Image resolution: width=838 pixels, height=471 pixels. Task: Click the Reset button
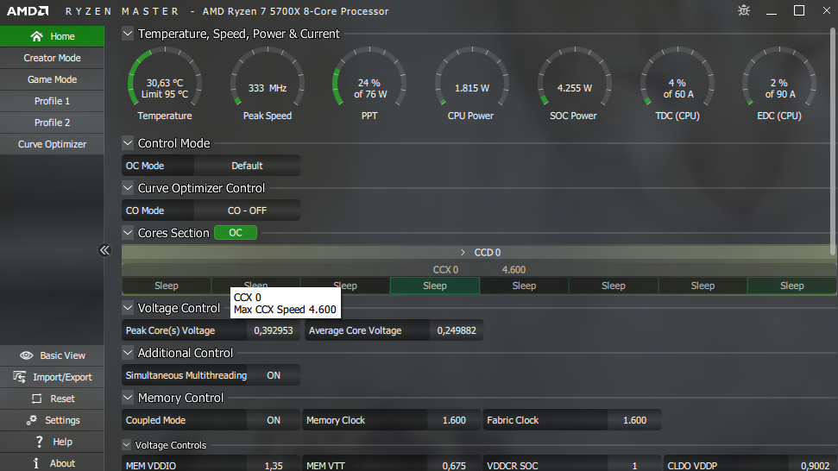coord(52,399)
